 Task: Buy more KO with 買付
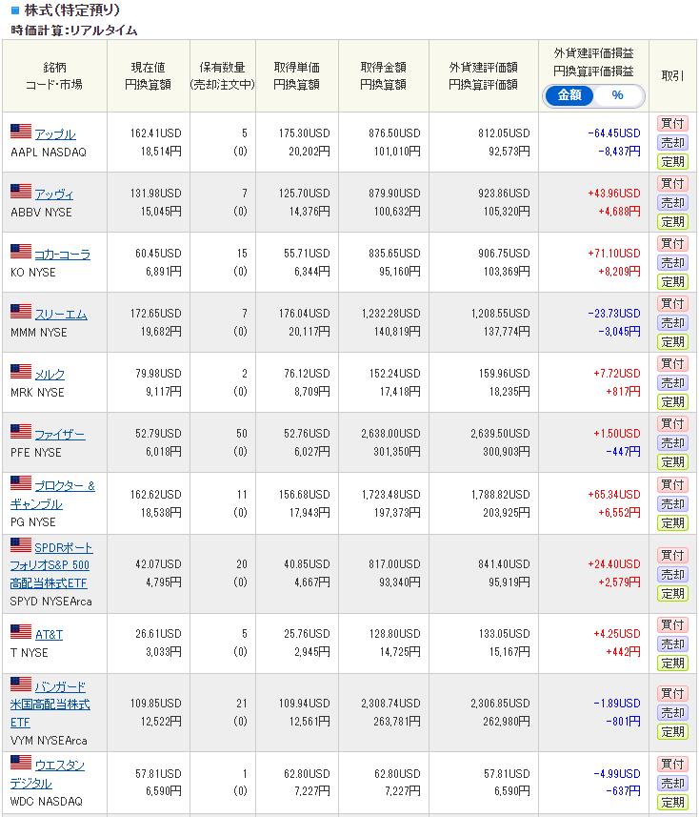click(672, 243)
